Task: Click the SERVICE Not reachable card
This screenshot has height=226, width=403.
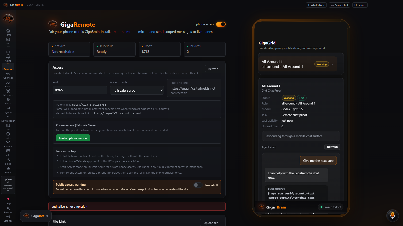Action: pos(69,49)
